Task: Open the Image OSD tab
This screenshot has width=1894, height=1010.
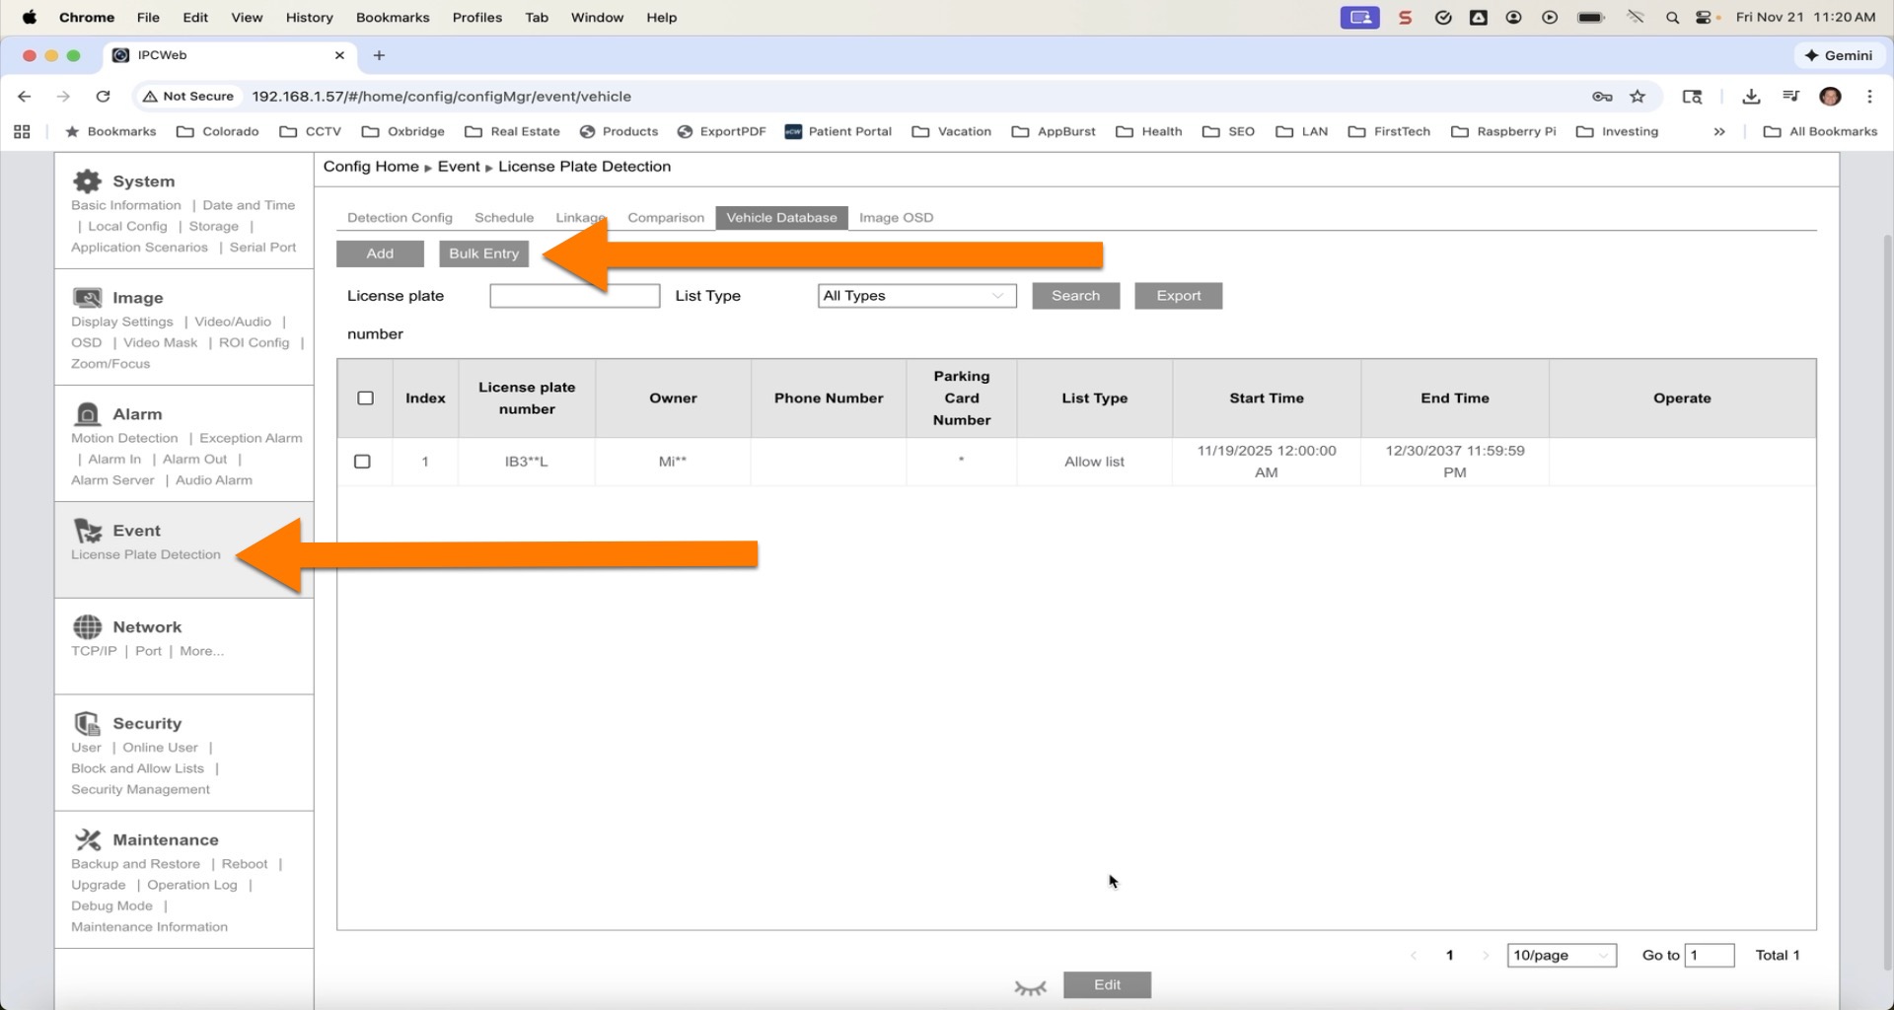Action: point(895,218)
